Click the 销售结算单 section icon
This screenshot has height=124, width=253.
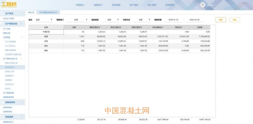coord(2,102)
